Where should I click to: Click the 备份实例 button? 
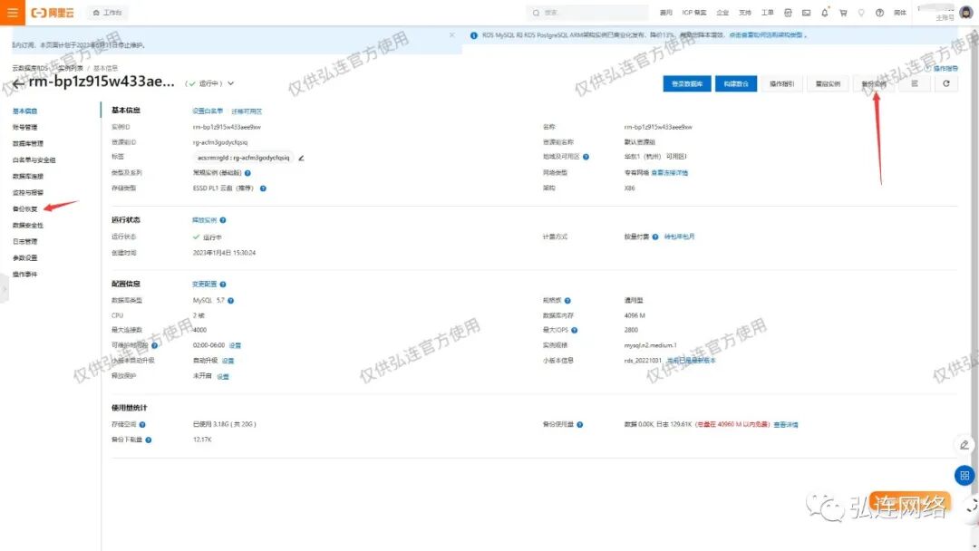click(x=874, y=83)
